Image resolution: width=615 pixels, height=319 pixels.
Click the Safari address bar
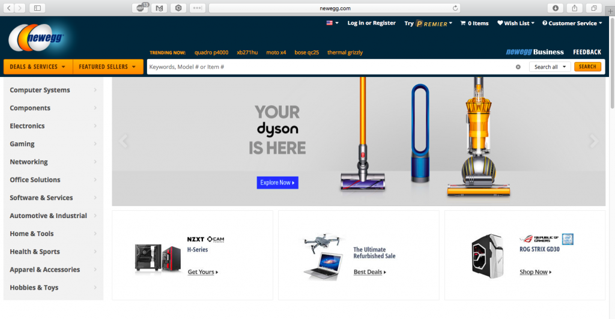coord(335,8)
